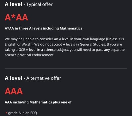Click 'English or Welsh' in the paragraph

18,45
